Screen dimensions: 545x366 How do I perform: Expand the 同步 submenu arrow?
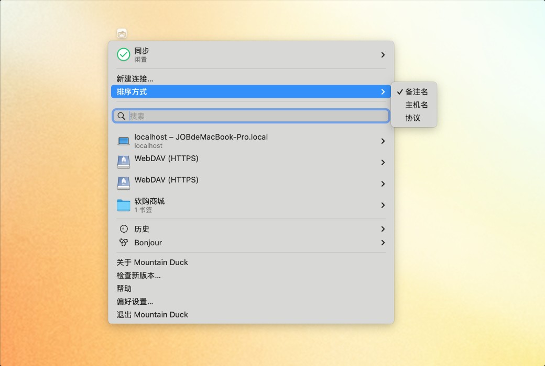tap(383, 55)
